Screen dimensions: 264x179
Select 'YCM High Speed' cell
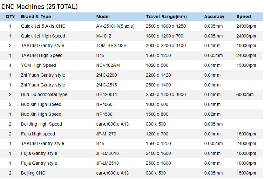38,65
